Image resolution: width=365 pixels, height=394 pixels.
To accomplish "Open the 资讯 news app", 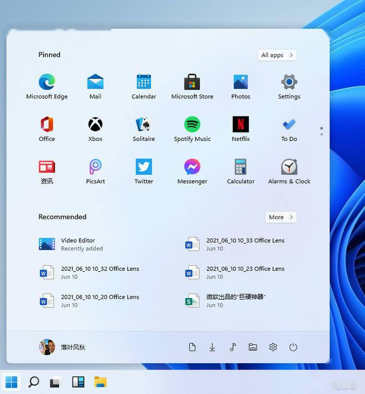I will (47, 171).
